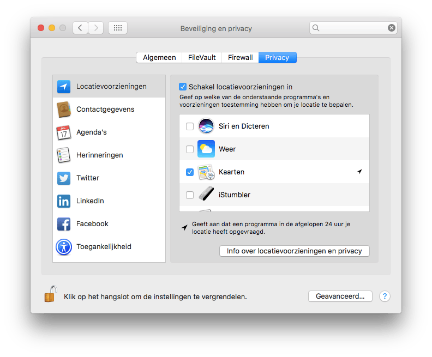
Task: Click the location arrow next to Kaarten
Action: pyautogui.click(x=359, y=172)
